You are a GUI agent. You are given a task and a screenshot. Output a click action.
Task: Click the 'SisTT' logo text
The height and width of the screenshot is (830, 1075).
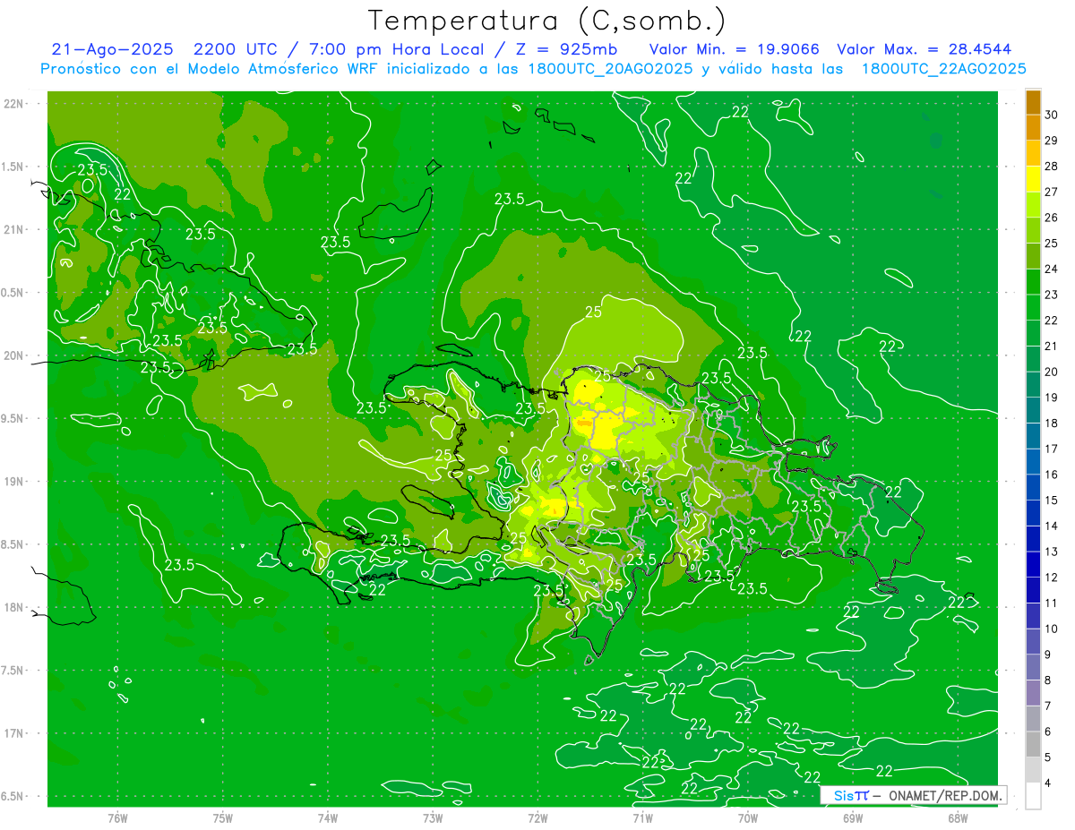(x=851, y=795)
